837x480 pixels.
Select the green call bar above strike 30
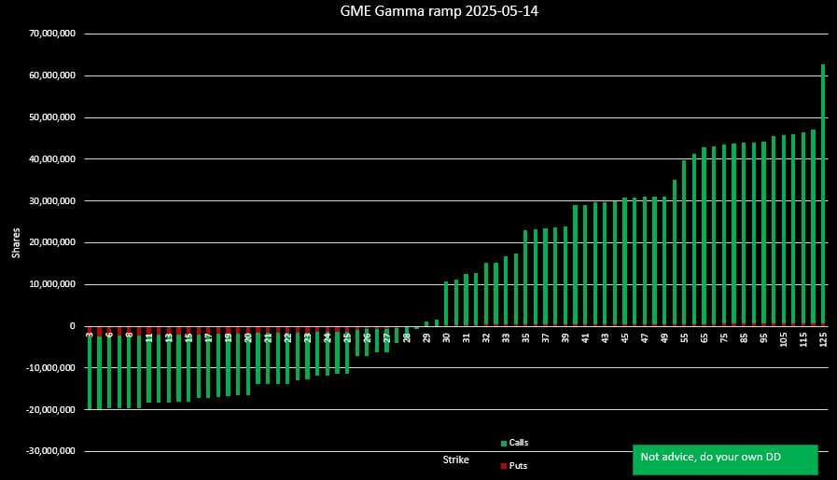coord(446,304)
